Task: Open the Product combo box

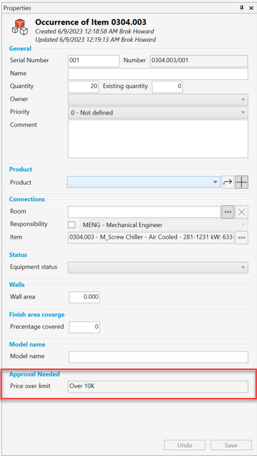Action: (143, 182)
